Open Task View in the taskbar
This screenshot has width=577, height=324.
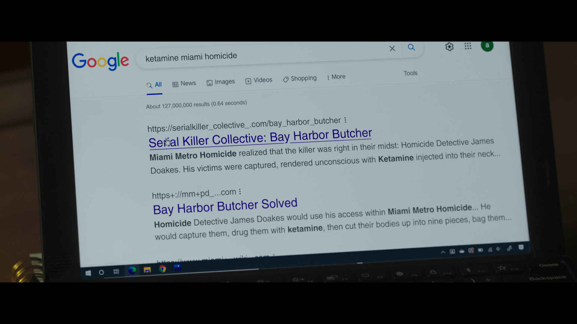pyautogui.click(x=116, y=272)
